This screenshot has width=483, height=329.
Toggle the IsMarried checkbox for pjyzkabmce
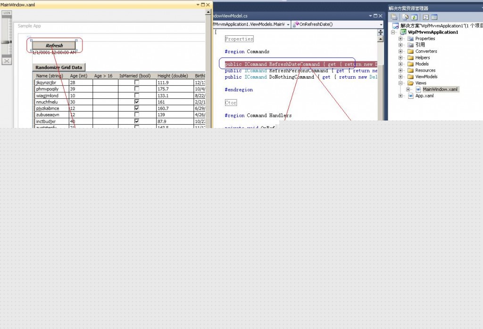[136, 108]
